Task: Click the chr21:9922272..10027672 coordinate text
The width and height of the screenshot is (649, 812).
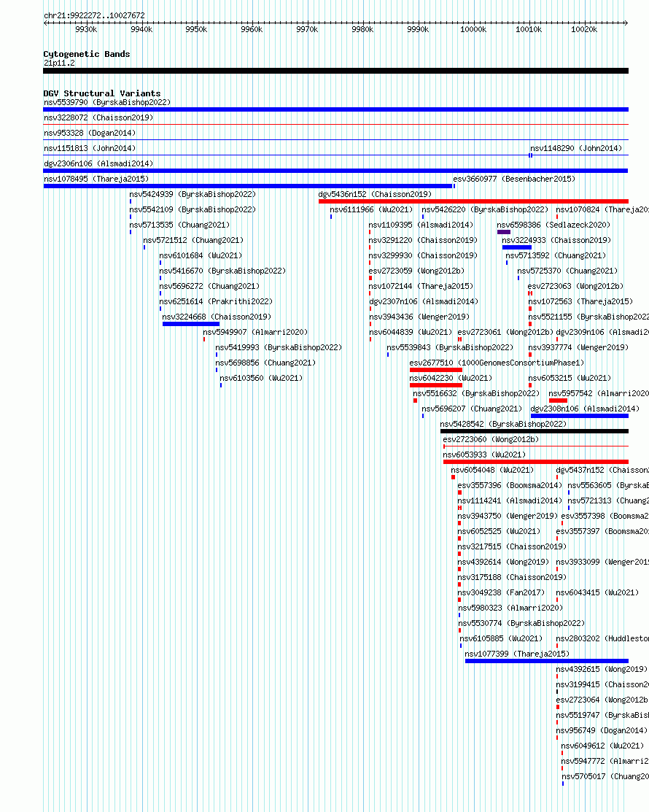Action: [x=94, y=15]
